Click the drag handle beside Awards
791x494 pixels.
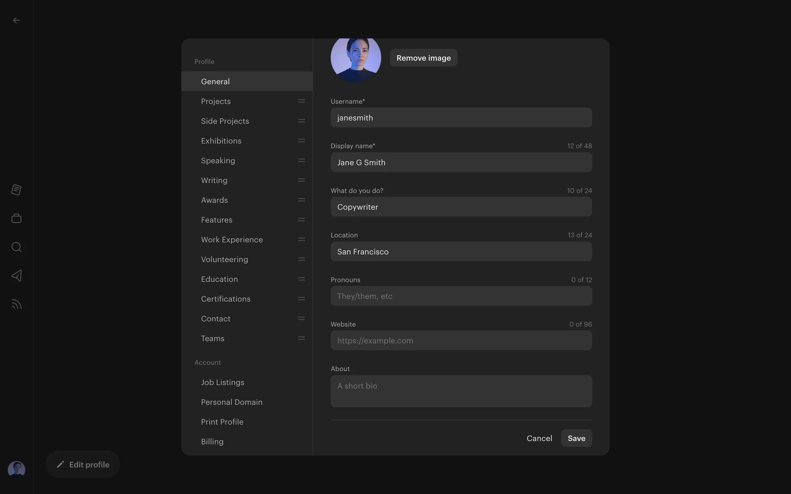302,200
